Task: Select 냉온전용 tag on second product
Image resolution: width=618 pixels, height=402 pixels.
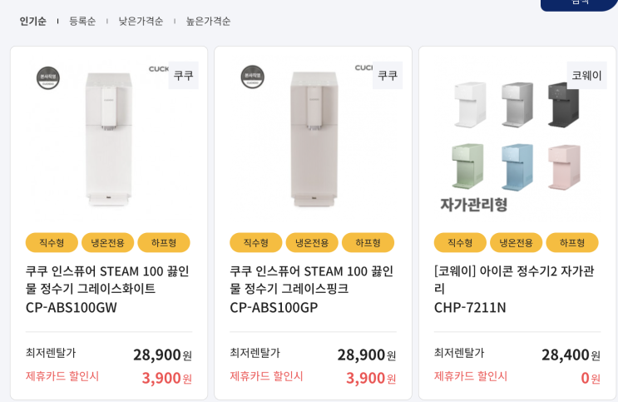Action: tap(312, 243)
